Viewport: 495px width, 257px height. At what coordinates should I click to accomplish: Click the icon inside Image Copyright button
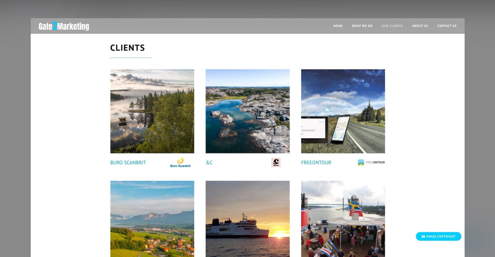[423, 236]
